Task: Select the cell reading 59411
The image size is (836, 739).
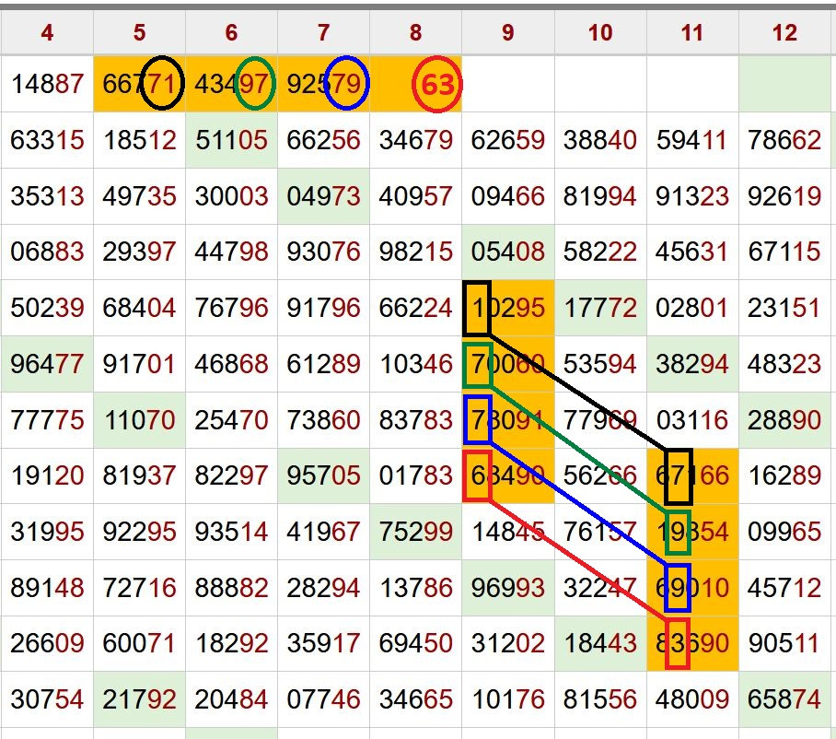Action: point(692,140)
